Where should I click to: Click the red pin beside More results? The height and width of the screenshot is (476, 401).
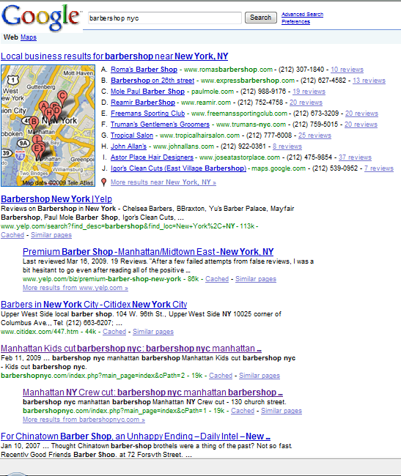click(103, 182)
